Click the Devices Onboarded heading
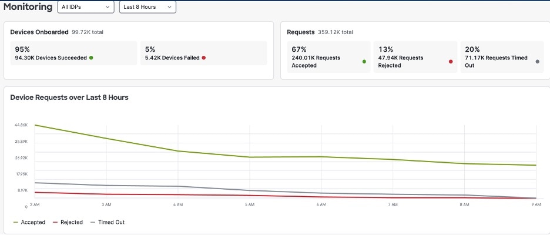Screen dimensions: 550x235 click(39, 32)
